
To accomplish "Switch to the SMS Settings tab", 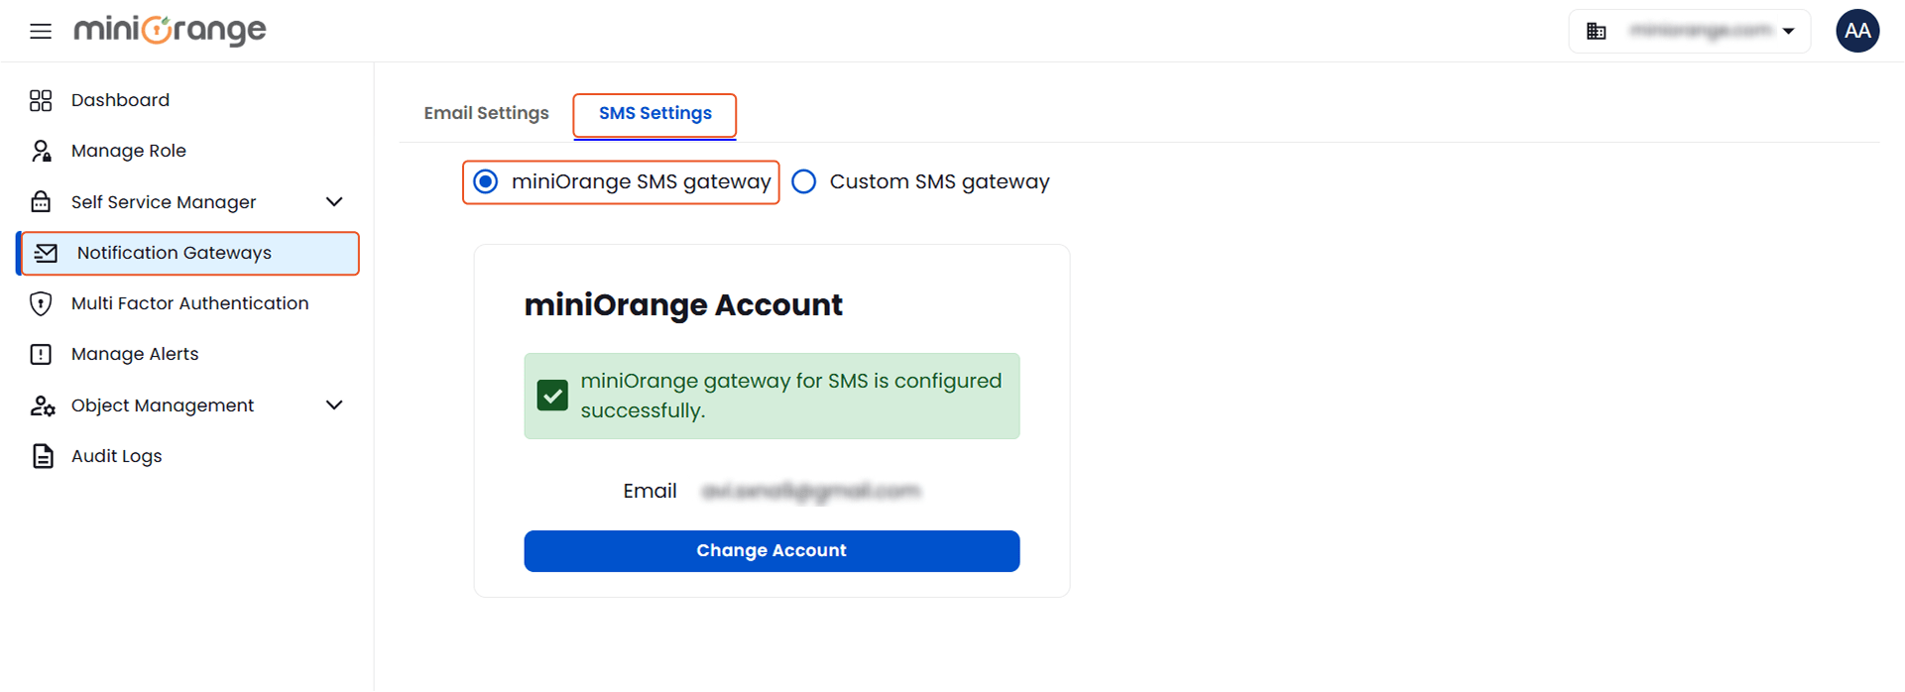I will [655, 113].
